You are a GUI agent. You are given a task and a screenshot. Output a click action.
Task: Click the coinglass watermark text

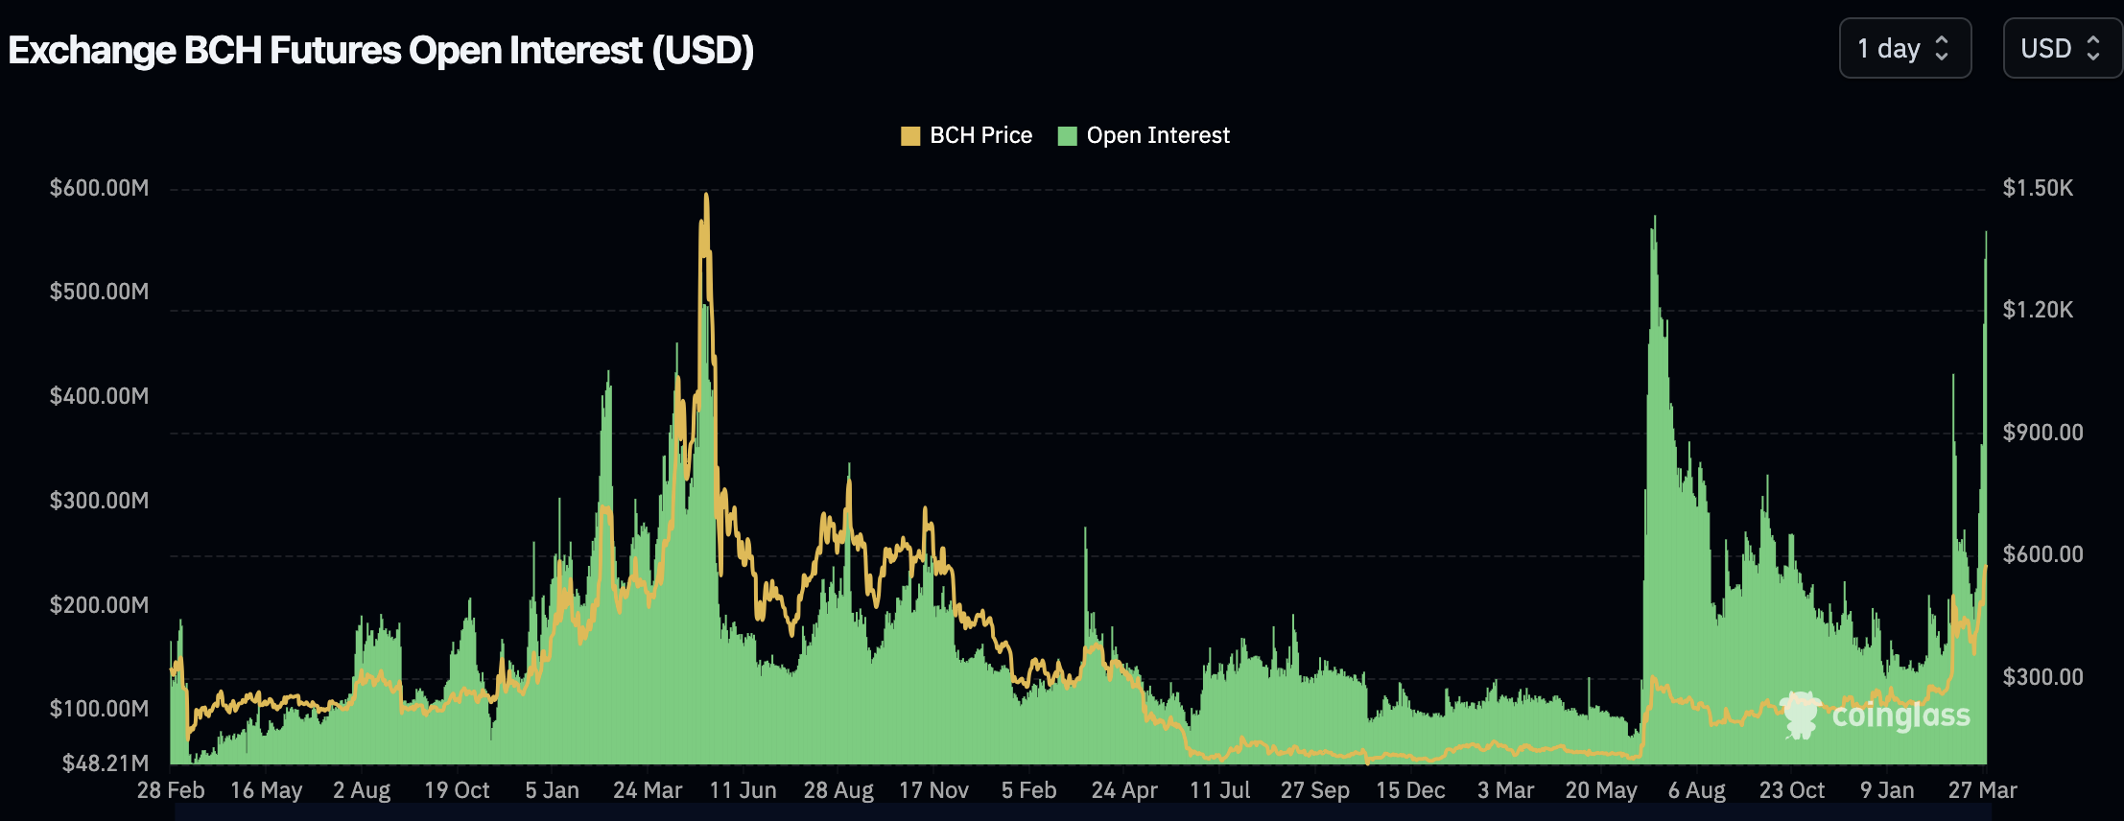point(1900,715)
